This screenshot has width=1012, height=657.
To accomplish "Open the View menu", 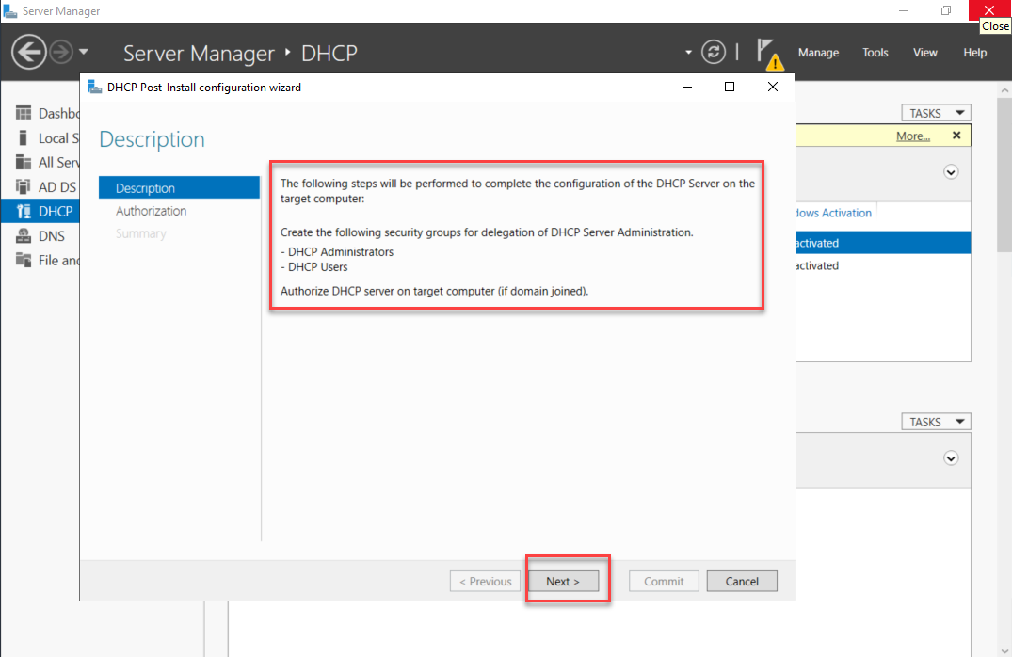I will click(x=924, y=53).
